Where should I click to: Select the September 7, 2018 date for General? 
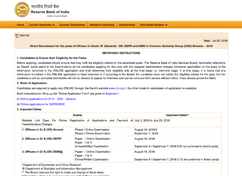pyautogui.click(x=146, y=133)
